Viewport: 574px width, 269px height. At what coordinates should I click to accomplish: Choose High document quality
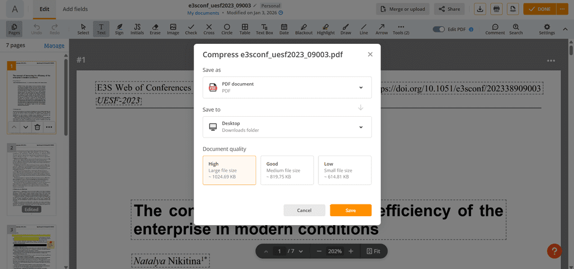[229, 170]
